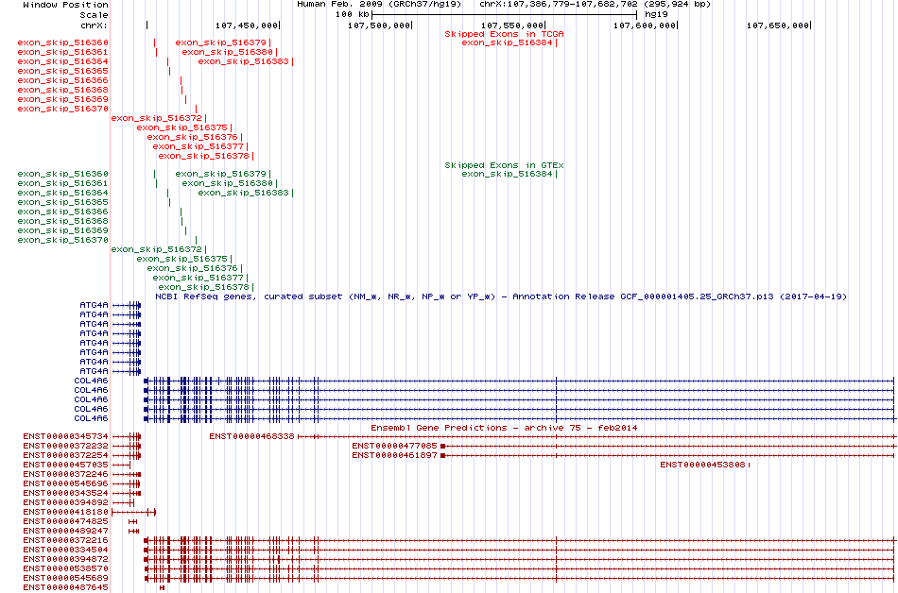Click the 107,450,000 ruler coordinate
898x593 pixels.
click(x=246, y=25)
